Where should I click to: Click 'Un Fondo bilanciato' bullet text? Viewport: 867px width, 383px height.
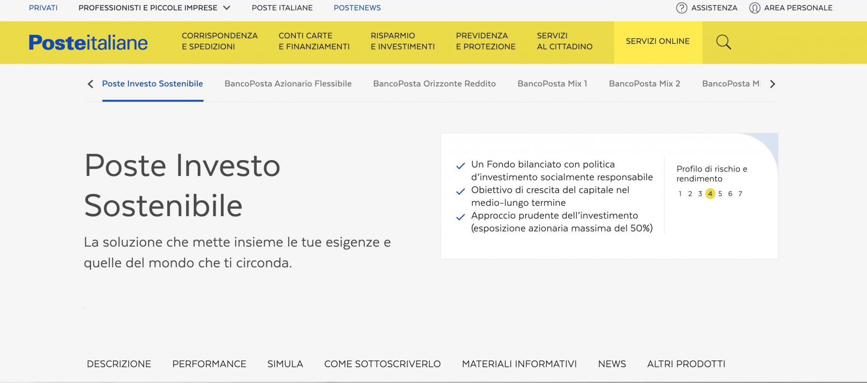[562, 171]
